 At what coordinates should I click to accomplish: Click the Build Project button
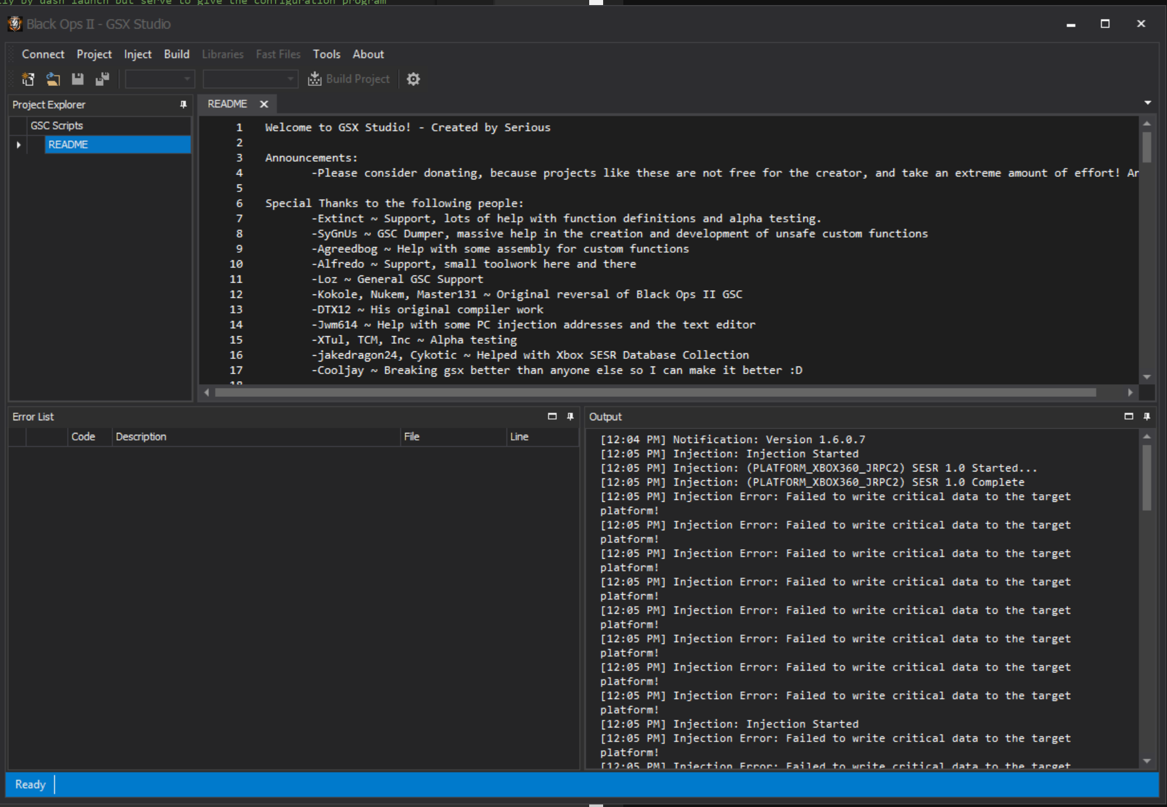click(349, 79)
